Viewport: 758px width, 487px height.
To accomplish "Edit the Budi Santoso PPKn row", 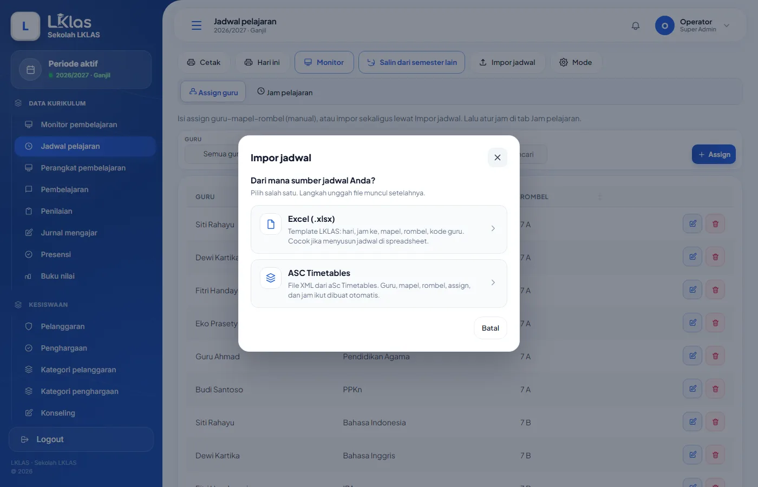I will 692,389.
